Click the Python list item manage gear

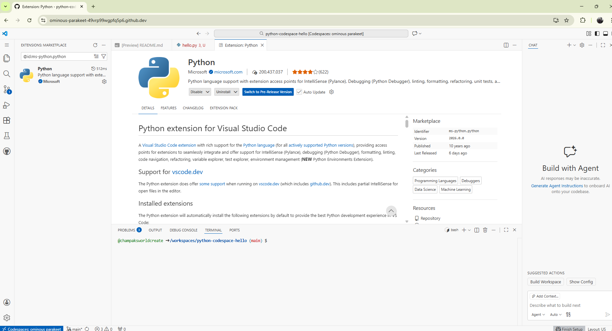[x=104, y=82]
